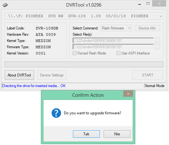
Task: Maximize the DVRTool window
Action: [x=148, y=4]
